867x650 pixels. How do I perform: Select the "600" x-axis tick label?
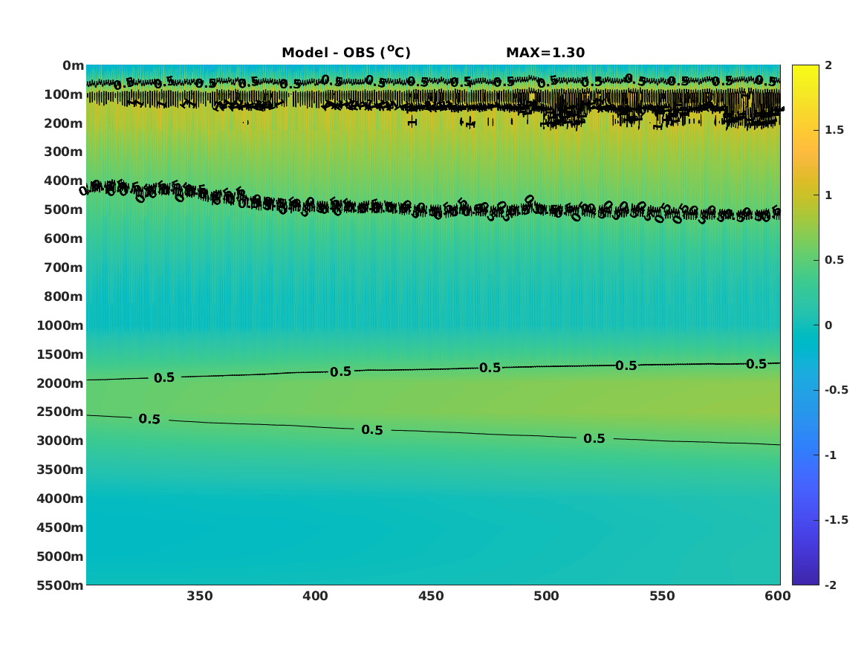coord(777,597)
